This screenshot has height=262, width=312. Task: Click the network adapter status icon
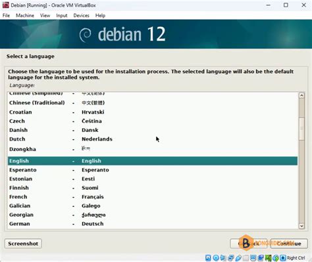231,258
